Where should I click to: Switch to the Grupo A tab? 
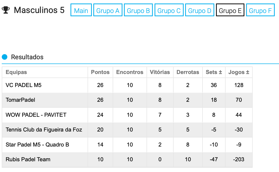pos(108,10)
